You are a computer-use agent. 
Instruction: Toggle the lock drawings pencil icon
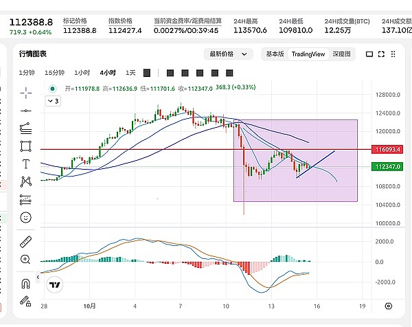coord(26,301)
